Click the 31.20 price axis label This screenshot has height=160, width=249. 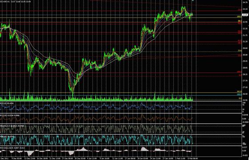(x=245, y=42)
